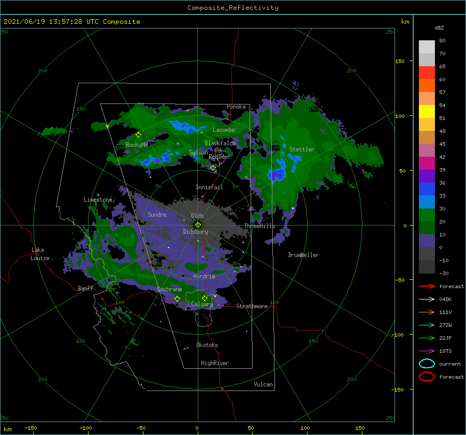Image resolution: width=466 pixels, height=435 pixels.
Task: Click the yellow diamond marker below Cochrane
Action: coord(177,298)
